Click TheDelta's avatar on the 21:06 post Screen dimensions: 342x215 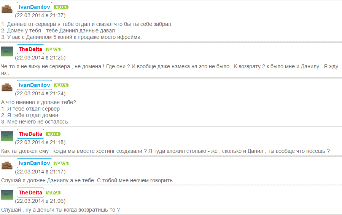7,194
